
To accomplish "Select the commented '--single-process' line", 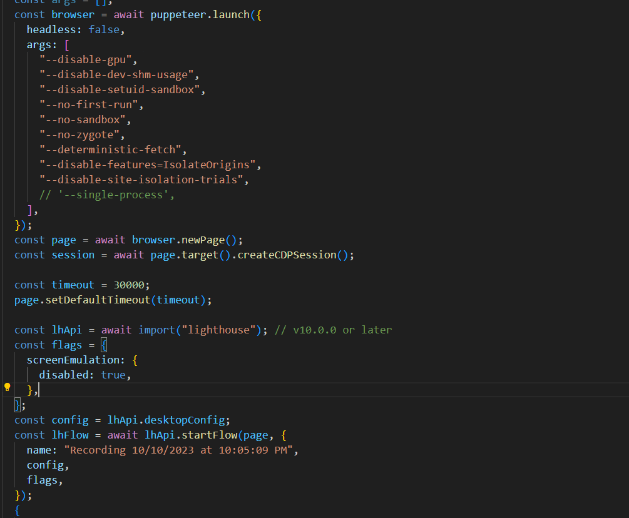I will (106, 195).
